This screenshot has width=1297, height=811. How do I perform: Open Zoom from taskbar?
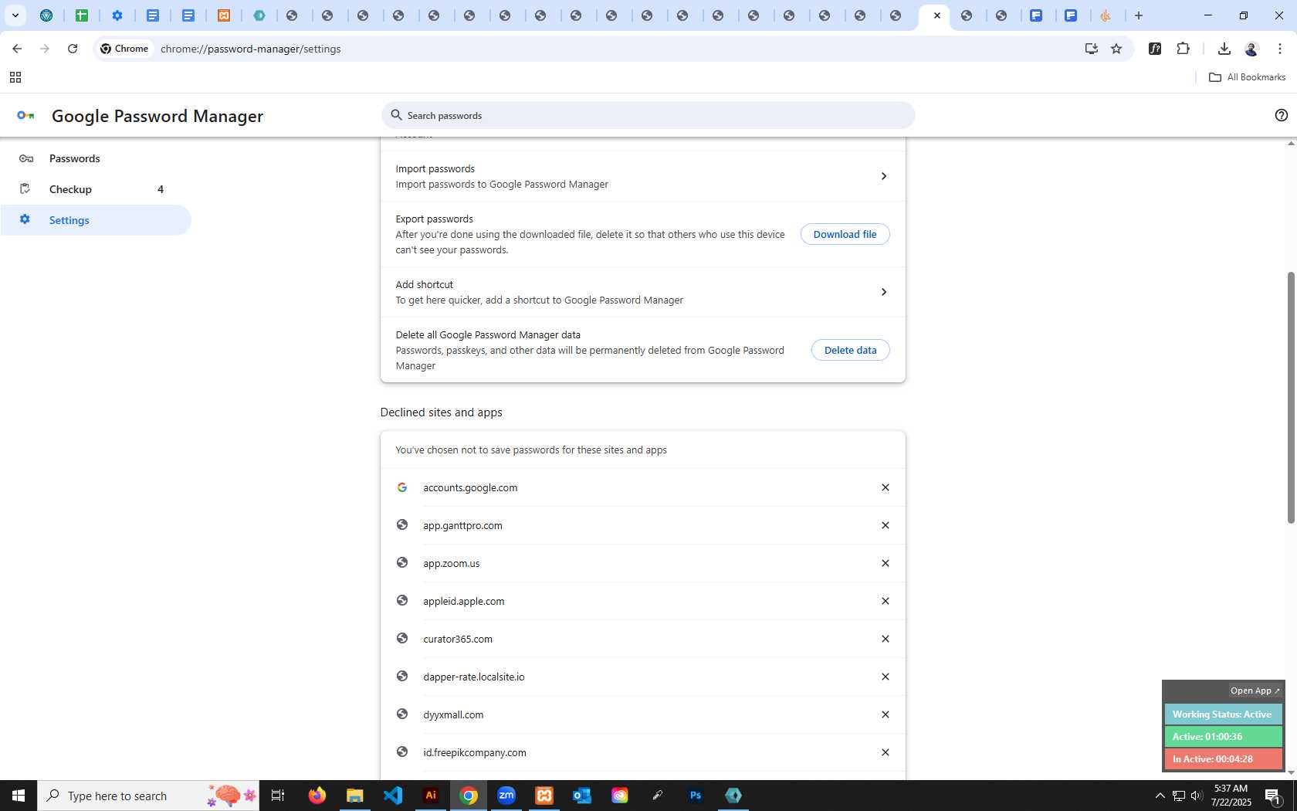(x=506, y=796)
